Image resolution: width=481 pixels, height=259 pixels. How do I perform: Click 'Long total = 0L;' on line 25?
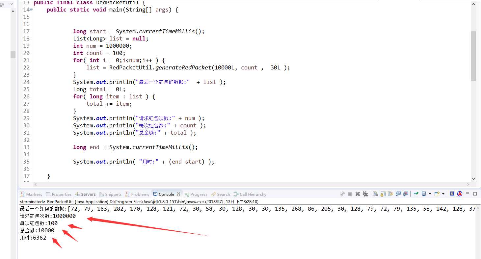coord(99,89)
